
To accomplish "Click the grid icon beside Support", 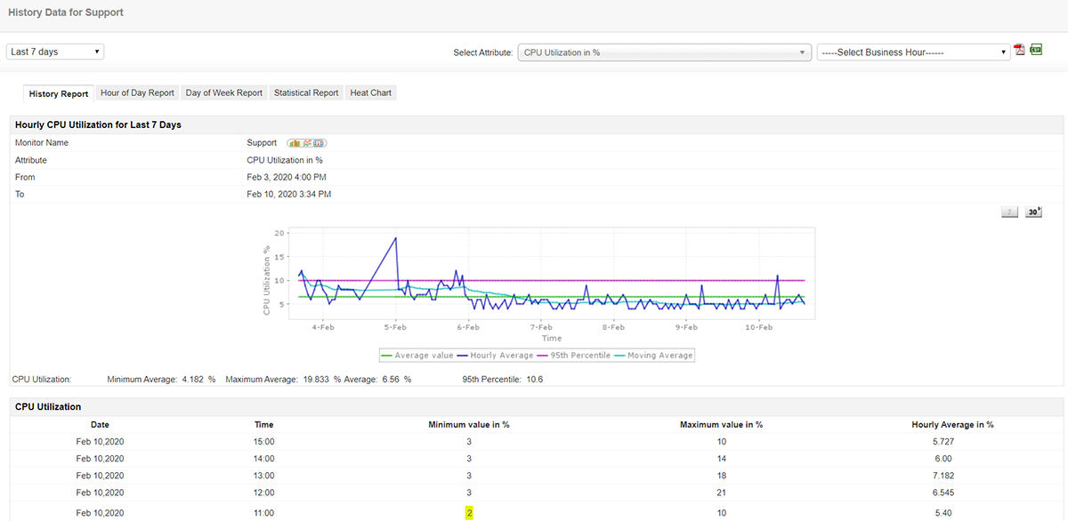I will pyautogui.click(x=320, y=143).
